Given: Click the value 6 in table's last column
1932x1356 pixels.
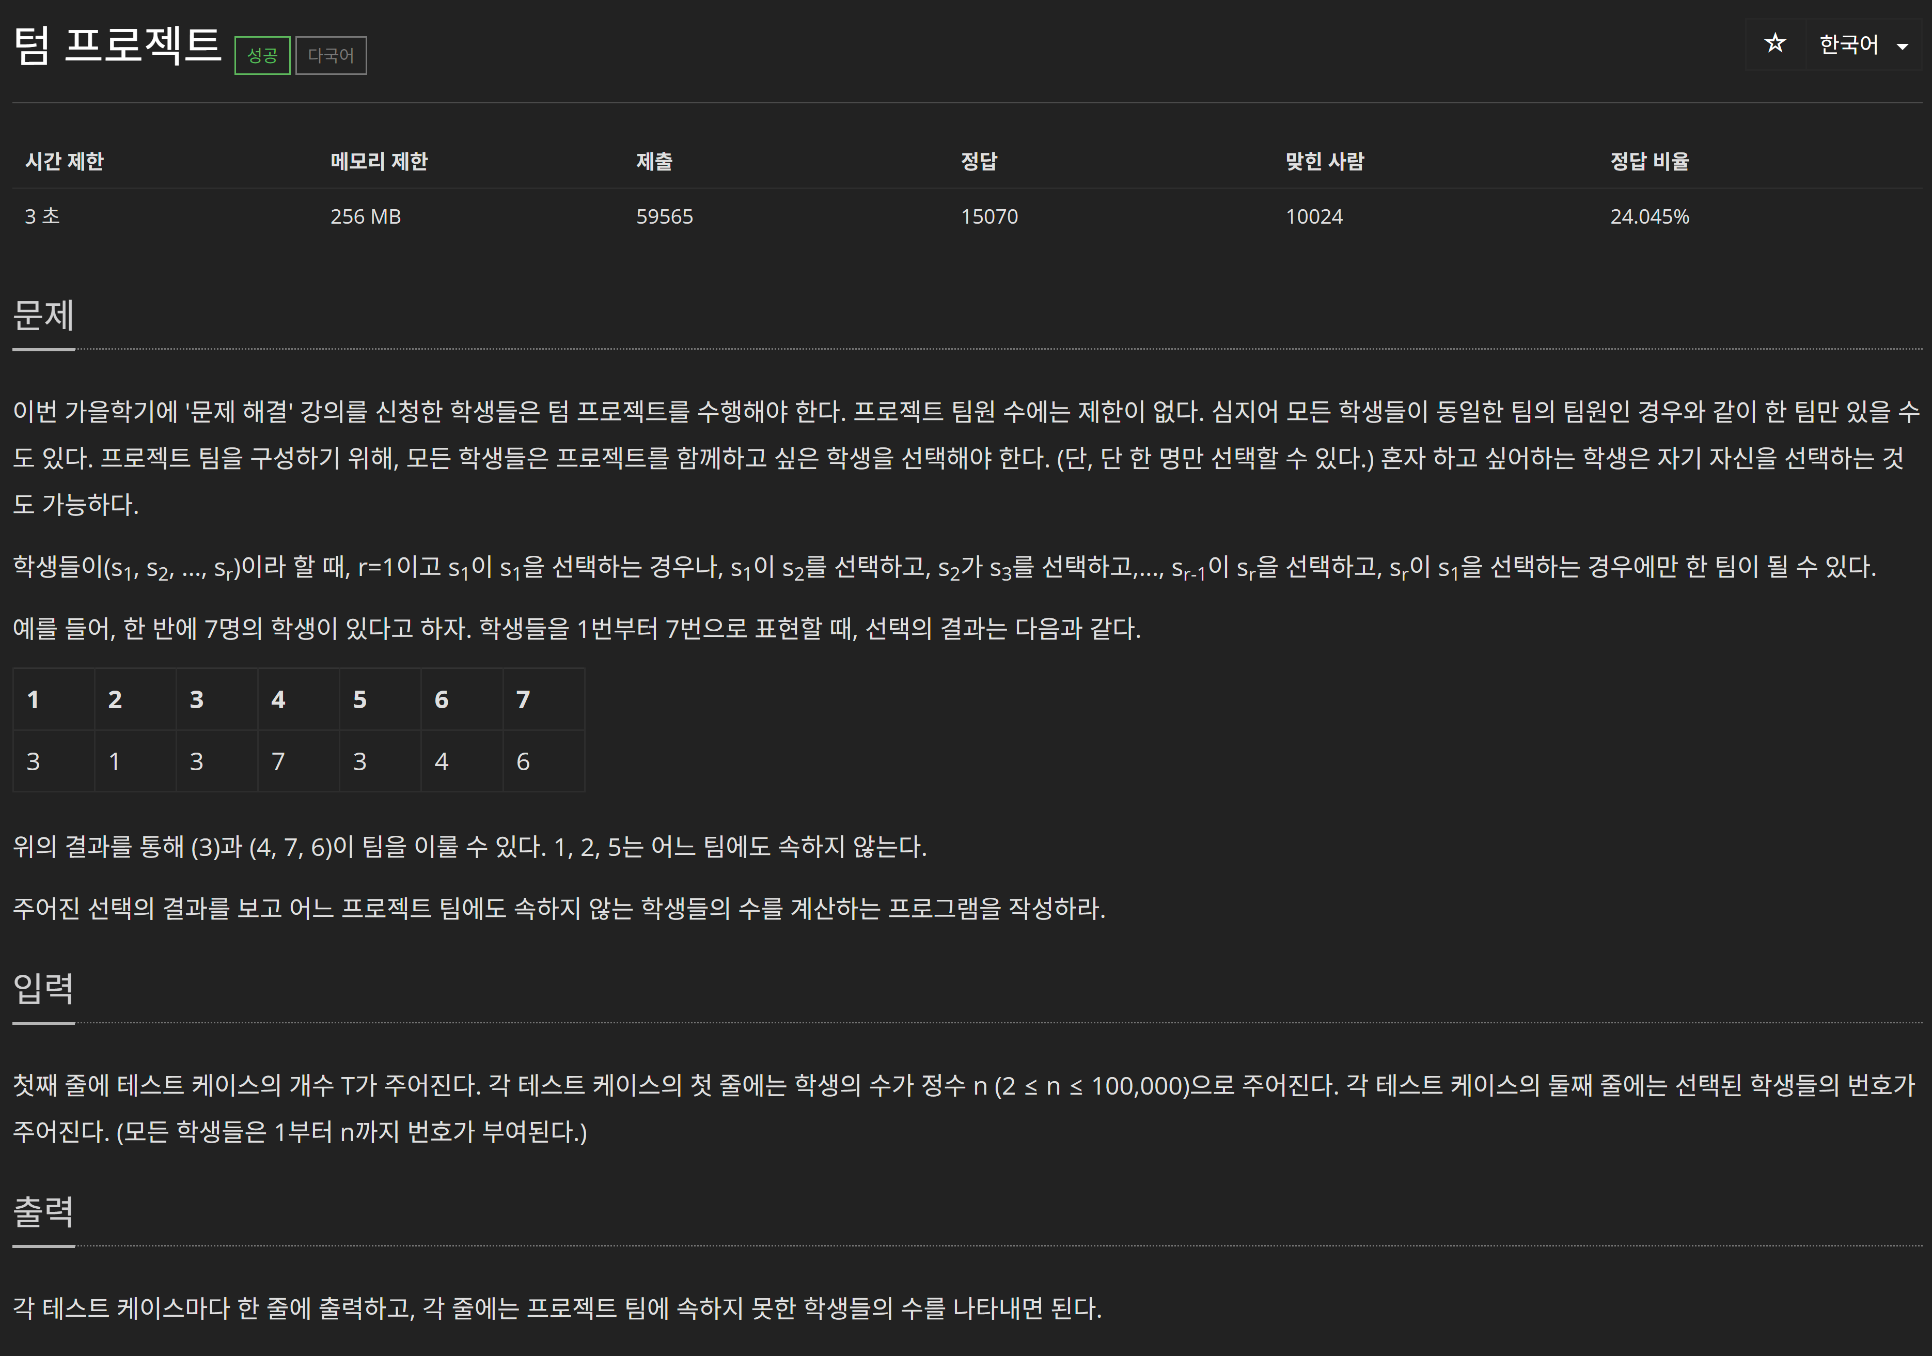Looking at the screenshot, I should click(523, 762).
